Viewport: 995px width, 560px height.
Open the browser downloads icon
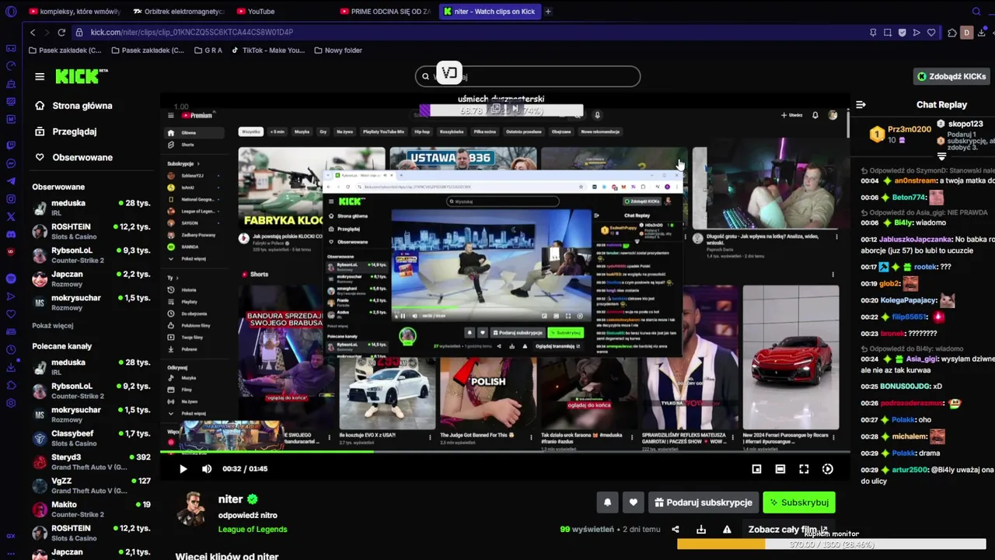983,33
